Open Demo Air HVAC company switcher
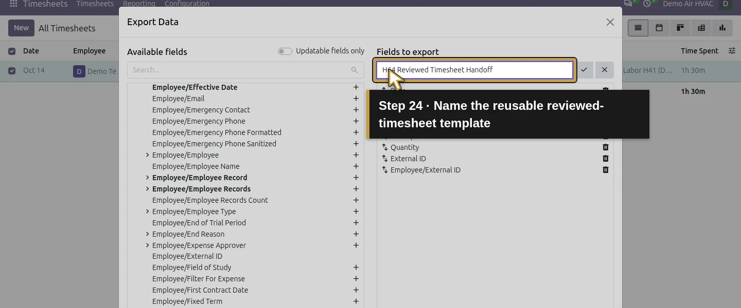The width and height of the screenshot is (741, 308). [x=688, y=4]
